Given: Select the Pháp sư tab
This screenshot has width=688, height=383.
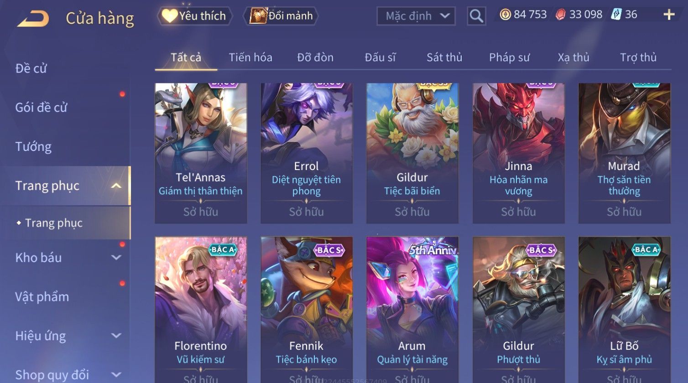Looking at the screenshot, I should [x=509, y=57].
